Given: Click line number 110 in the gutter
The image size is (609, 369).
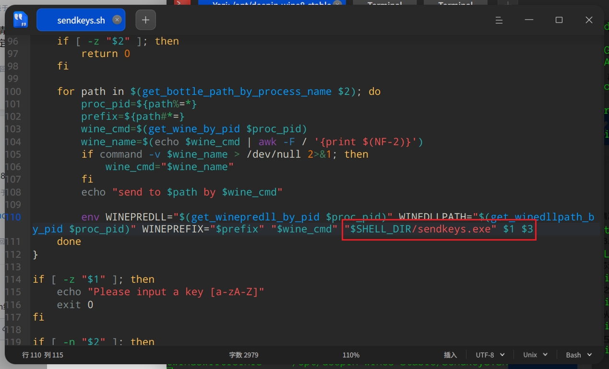Looking at the screenshot, I should coord(13,217).
